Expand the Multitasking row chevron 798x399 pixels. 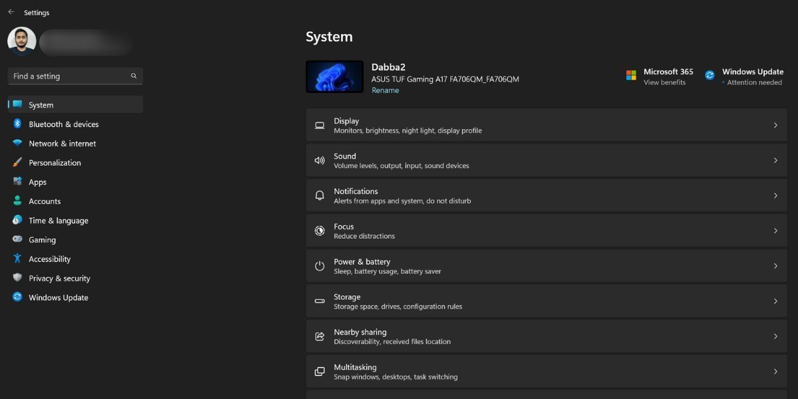[x=775, y=372]
